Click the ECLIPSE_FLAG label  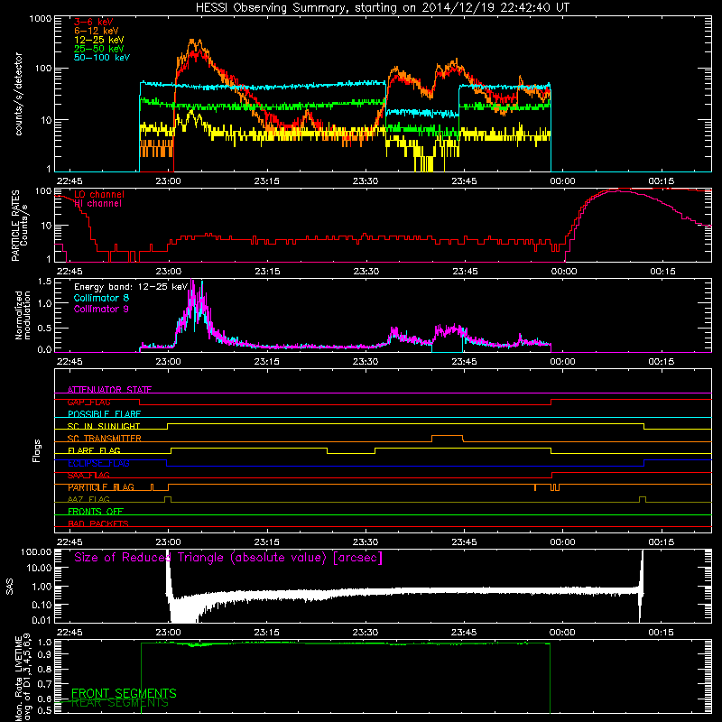98,463
